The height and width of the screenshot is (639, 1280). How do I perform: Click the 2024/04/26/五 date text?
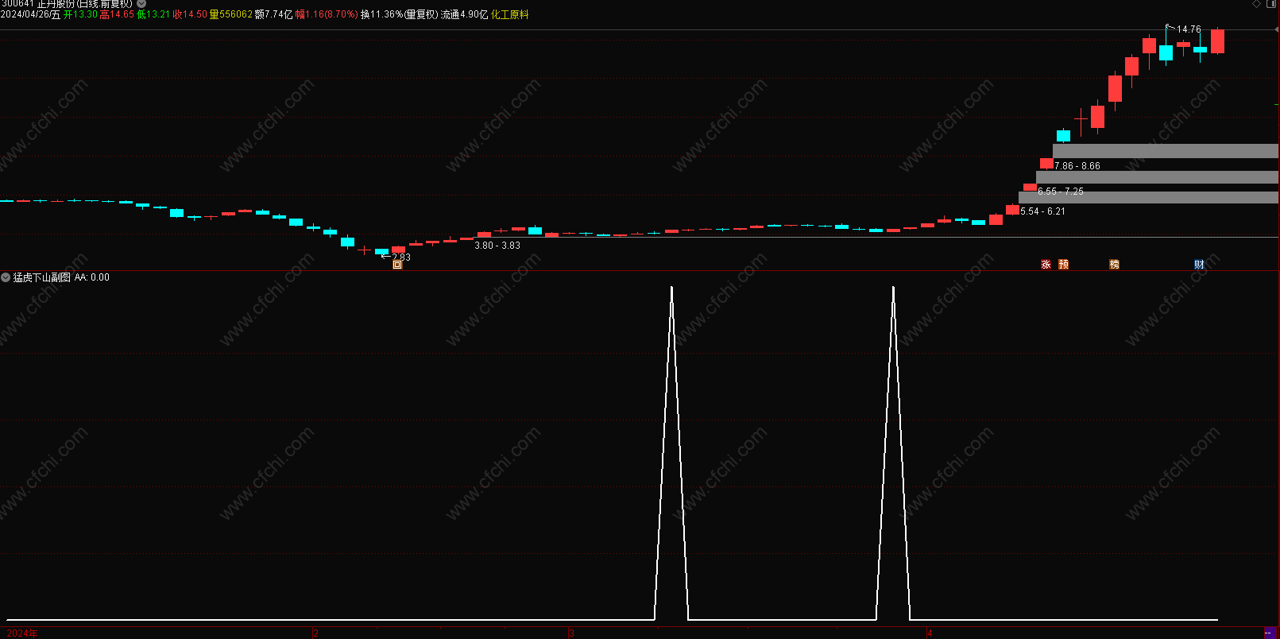coord(30,14)
